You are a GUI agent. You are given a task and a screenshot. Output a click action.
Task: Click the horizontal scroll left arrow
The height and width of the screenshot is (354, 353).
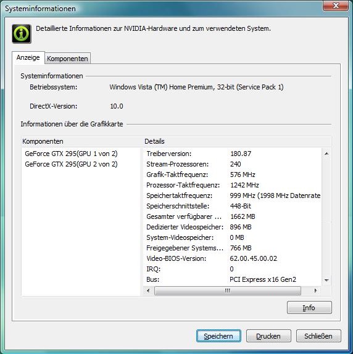pyautogui.click(x=148, y=290)
